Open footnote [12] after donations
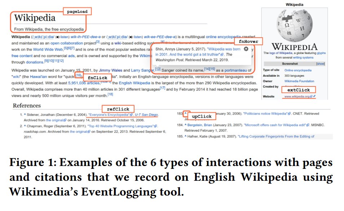This screenshot has width=344, height=211. (x=61, y=61)
